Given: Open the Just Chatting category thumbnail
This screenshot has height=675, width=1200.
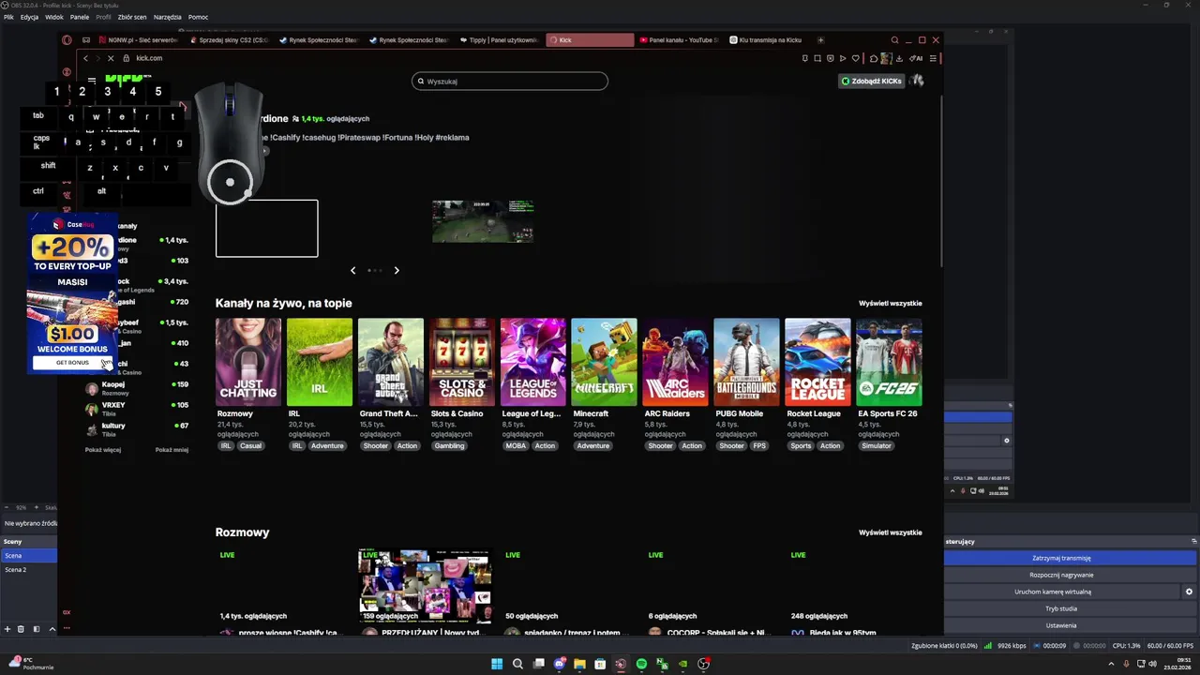Looking at the screenshot, I should click(x=248, y=362).
